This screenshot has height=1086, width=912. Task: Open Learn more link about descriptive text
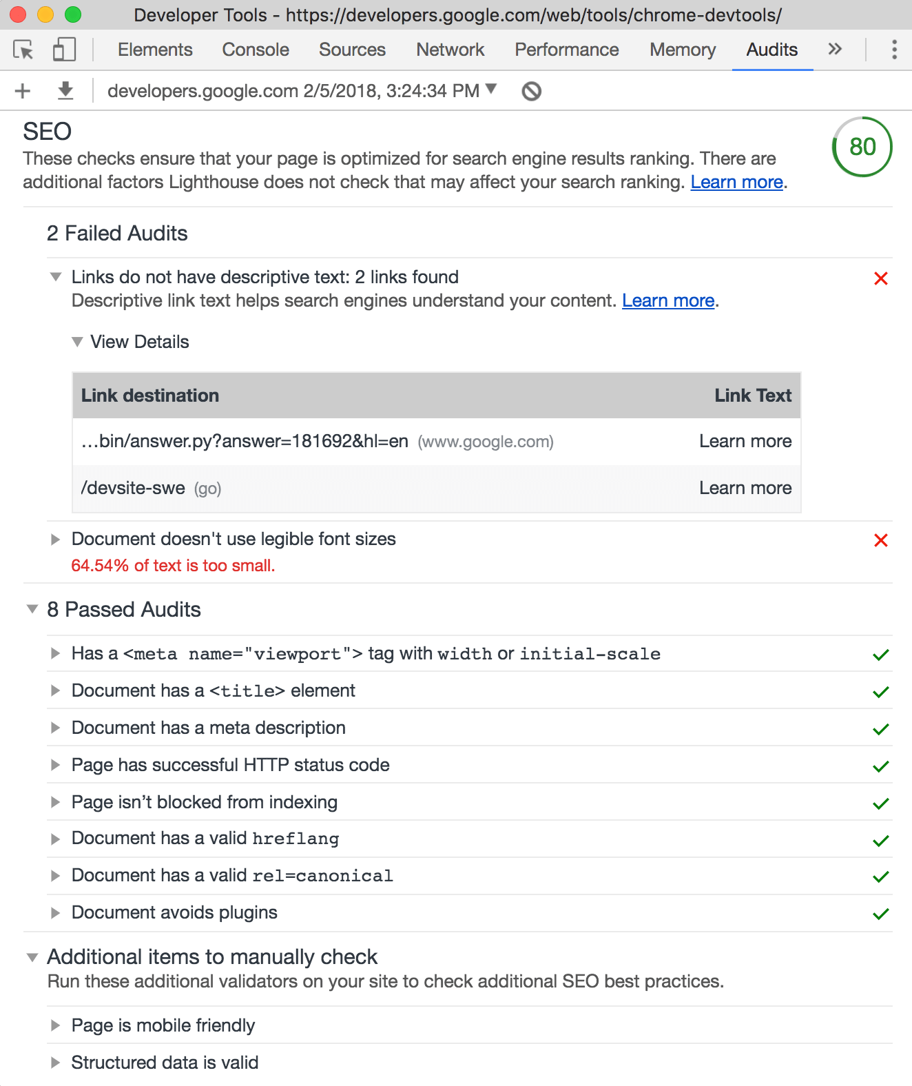pos(668,300)
